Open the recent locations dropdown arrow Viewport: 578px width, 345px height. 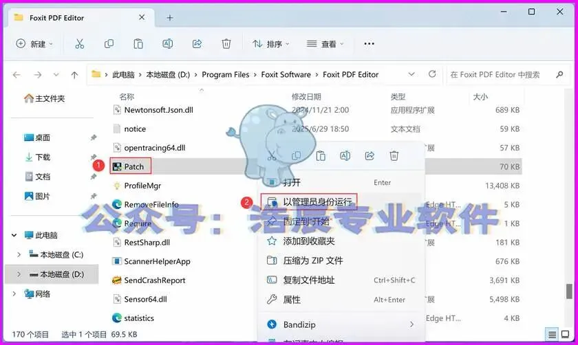tap(56, 75)
